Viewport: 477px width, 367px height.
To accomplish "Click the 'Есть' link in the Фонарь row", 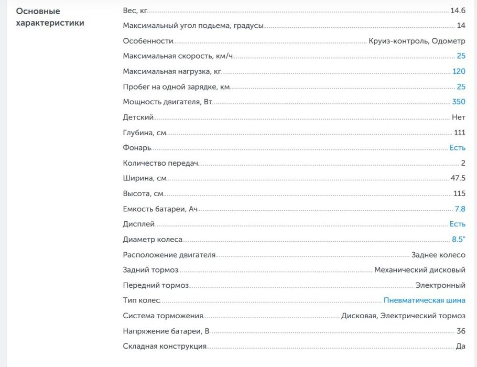I will [457, 148].
